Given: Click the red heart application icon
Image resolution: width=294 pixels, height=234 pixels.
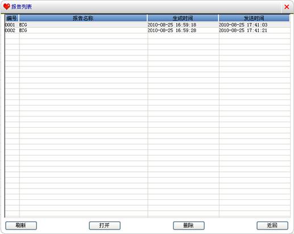Looking at the screenshot, I should coord(7,7).
